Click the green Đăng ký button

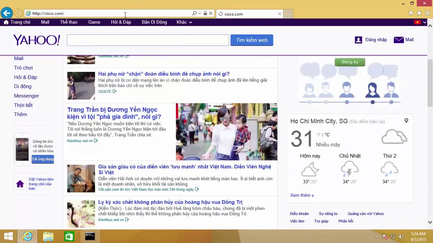[350, 62]
